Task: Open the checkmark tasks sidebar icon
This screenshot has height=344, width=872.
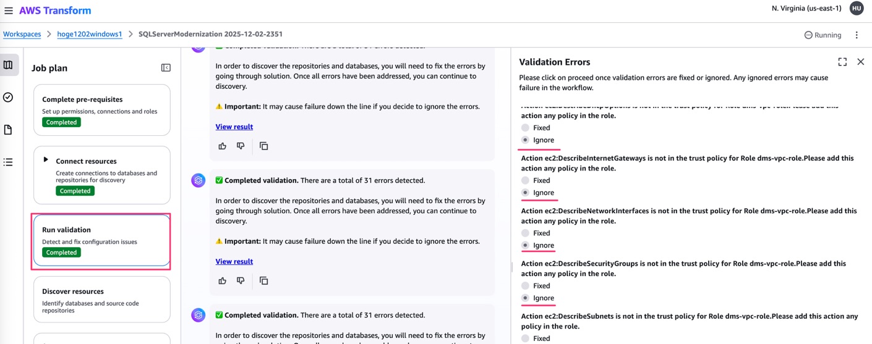Action: pos(8,98)
